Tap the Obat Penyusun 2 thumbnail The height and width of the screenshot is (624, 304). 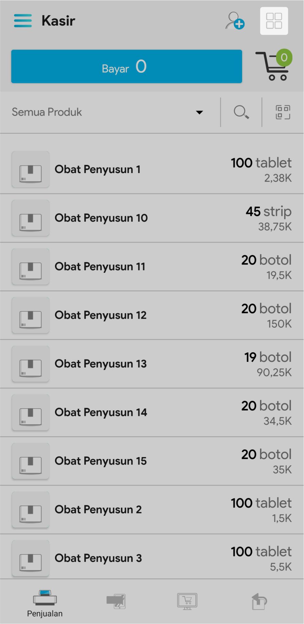[31, 510]
